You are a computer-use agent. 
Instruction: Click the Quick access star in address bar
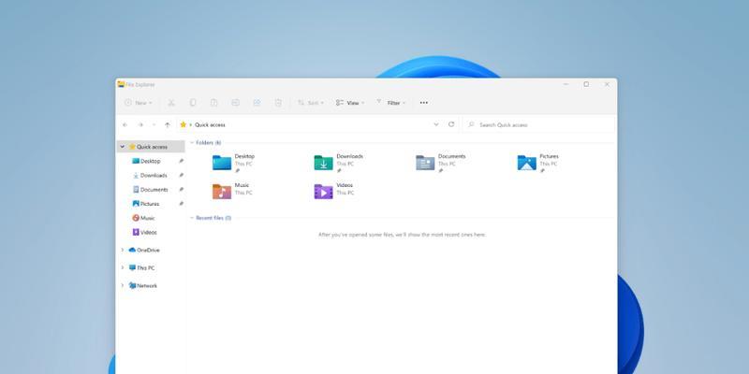[183, 124]
